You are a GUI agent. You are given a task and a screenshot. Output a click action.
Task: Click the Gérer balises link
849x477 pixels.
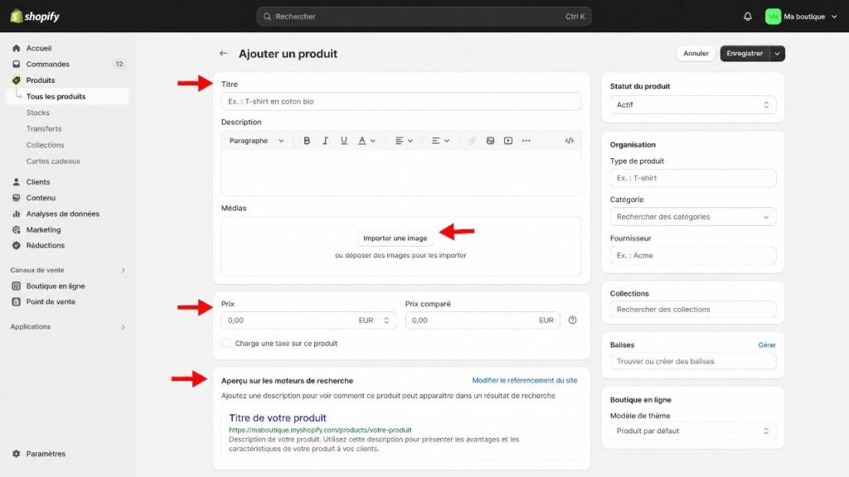click(767, 344)
